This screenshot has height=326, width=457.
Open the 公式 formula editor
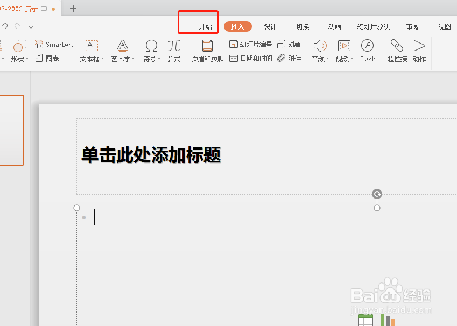(173, 51)
